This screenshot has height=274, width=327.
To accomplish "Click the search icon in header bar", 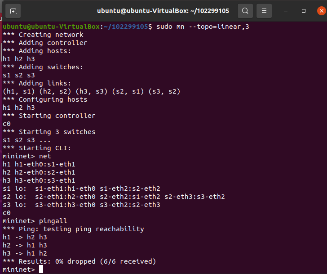I will (245, 10).
